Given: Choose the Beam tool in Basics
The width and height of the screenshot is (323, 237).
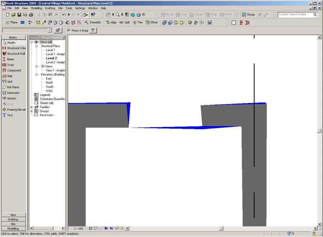Looking at the screenshot, I should pos(10,59).
